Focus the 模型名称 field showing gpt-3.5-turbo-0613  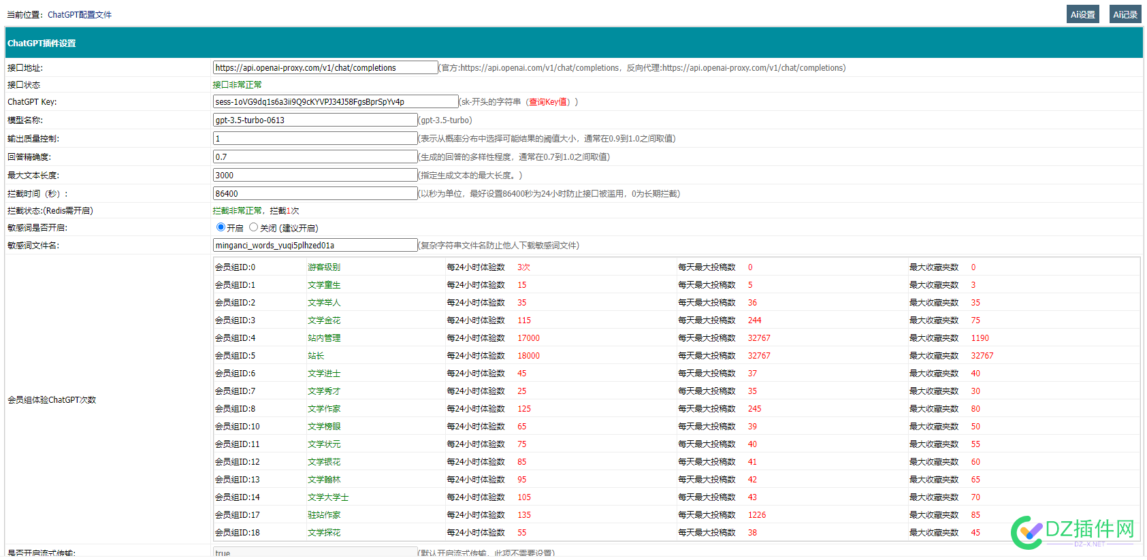pyautogui.click(x=315, y=120)
